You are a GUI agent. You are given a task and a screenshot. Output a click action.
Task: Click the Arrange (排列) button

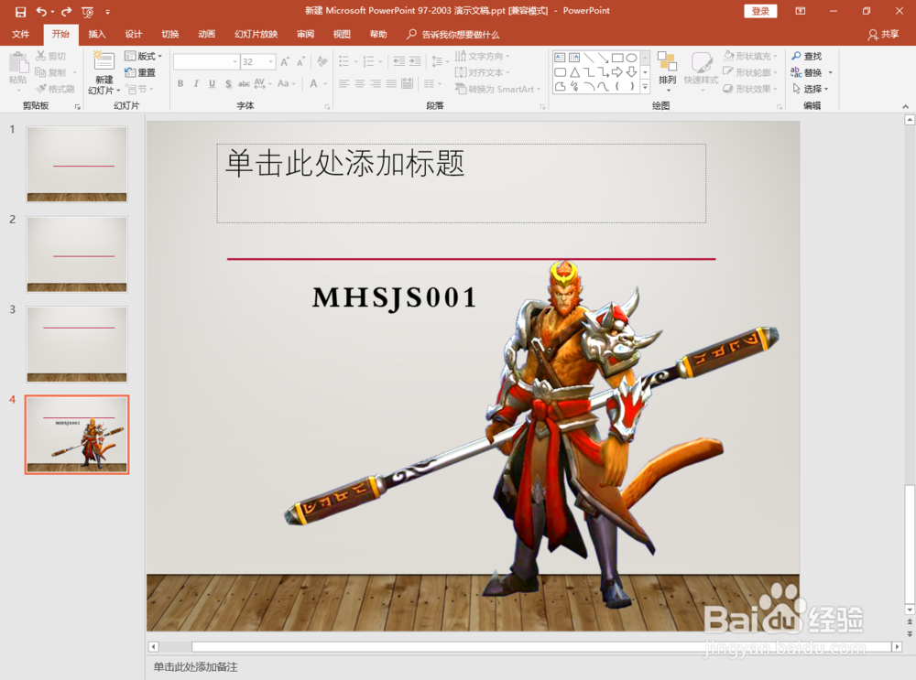coord(667,70)
